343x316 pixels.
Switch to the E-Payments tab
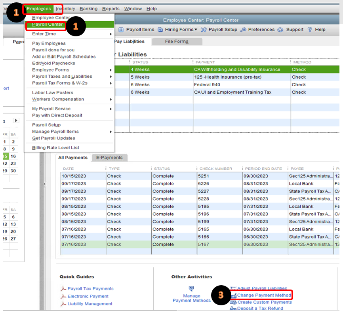(x=109, y=158)
